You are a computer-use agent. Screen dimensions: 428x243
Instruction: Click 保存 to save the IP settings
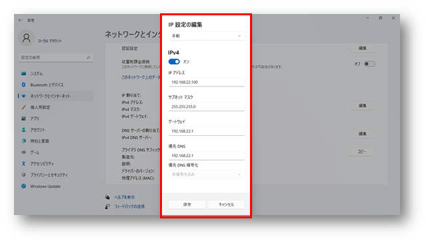[x=187, y=204]
